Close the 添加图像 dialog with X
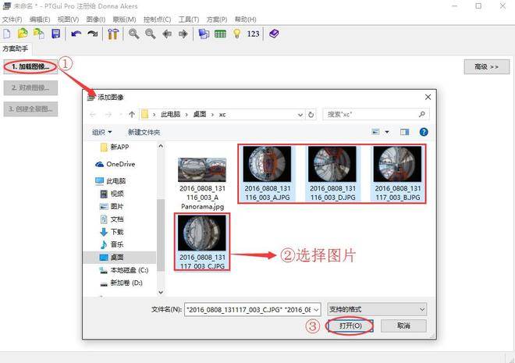Image resolution: width=515 pixels, height=363 pixels. pos(428,98)
